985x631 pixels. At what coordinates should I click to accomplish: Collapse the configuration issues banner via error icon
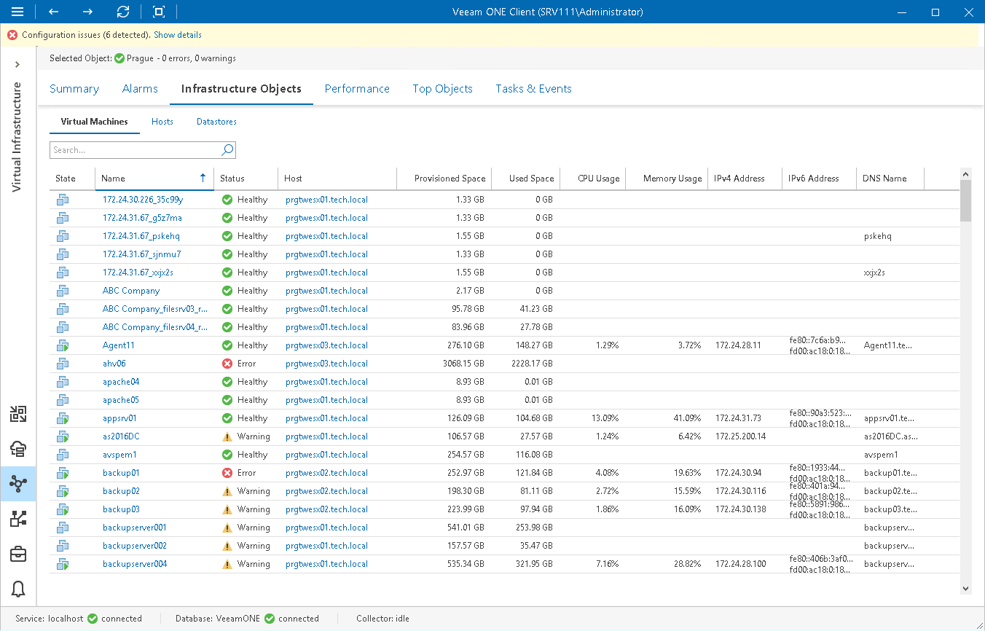click(x=12, y=34)
